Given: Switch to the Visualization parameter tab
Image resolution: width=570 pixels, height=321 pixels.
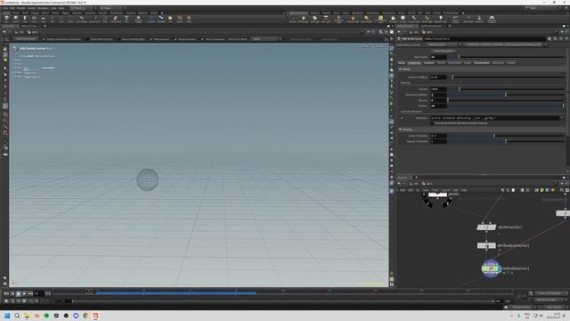Looking at the screenshot, I should (x=481, y=63).
